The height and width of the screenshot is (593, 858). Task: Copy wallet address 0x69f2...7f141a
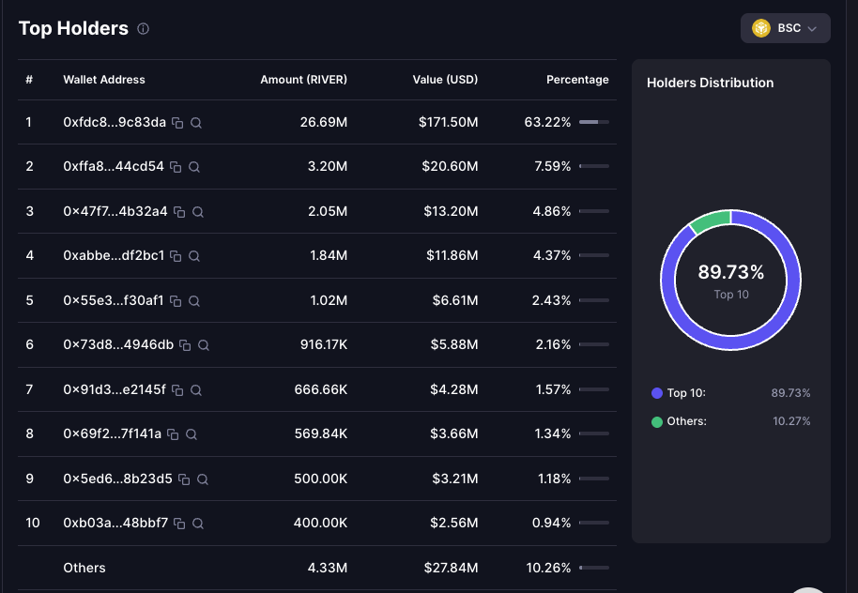[173, 434]
